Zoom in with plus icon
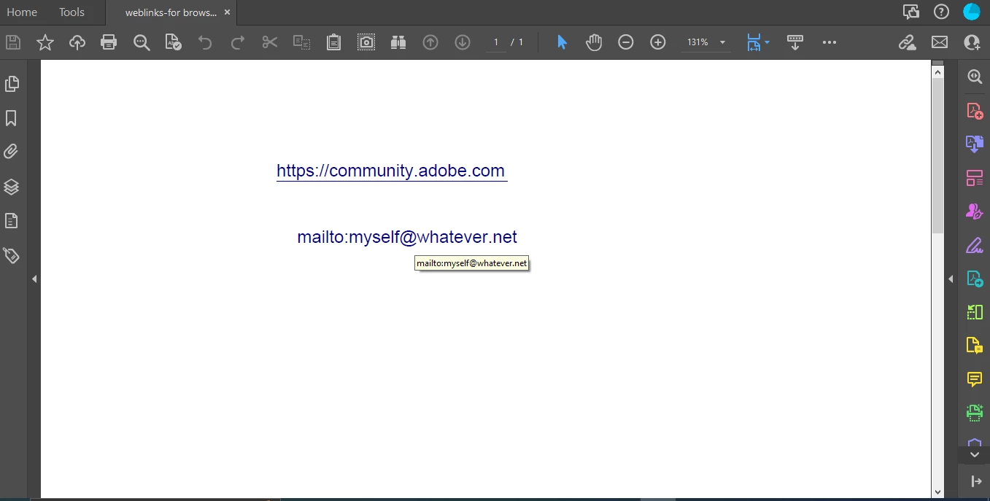Image resolution: width=990 pixels, height=501 pixels. click(x=658, y=42)
